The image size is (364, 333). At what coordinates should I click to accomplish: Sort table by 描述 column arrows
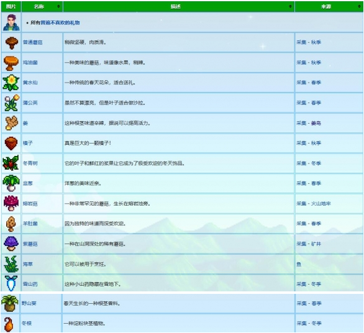click(290, 6)
